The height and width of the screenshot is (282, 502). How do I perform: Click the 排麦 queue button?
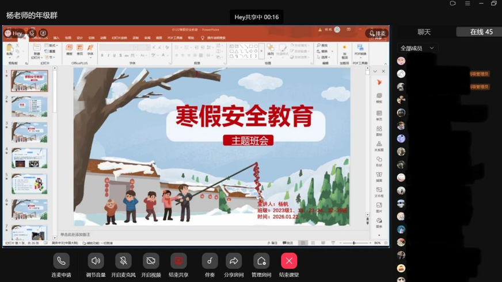click(377, 33)
